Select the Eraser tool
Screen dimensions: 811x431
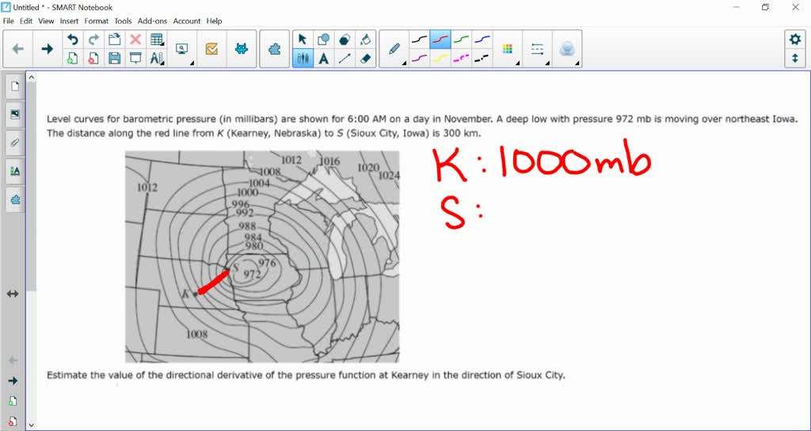(366, 58)
